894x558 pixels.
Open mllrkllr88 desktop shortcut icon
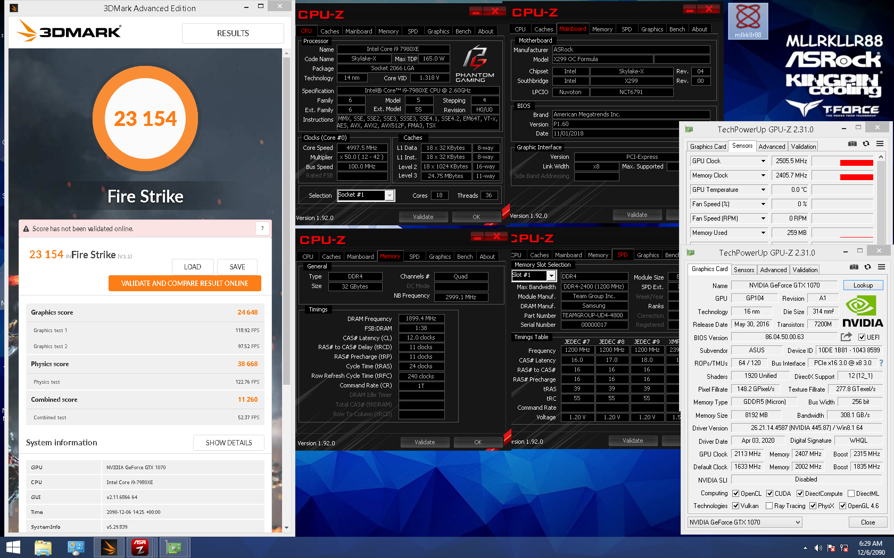tap(748, 21)
